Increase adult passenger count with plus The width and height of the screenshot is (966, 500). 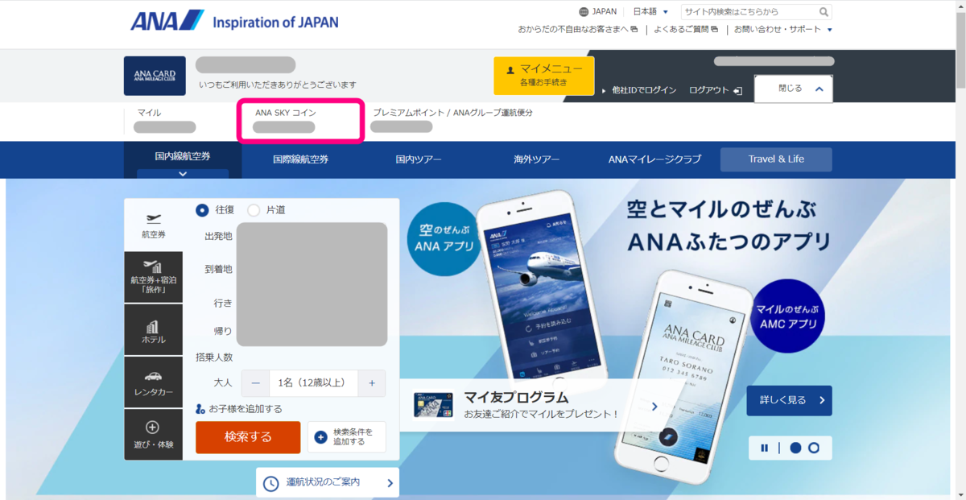click(371, 383)
